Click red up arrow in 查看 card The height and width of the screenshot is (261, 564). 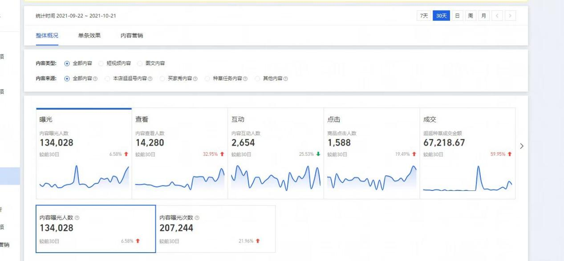[x=222, y=154]
